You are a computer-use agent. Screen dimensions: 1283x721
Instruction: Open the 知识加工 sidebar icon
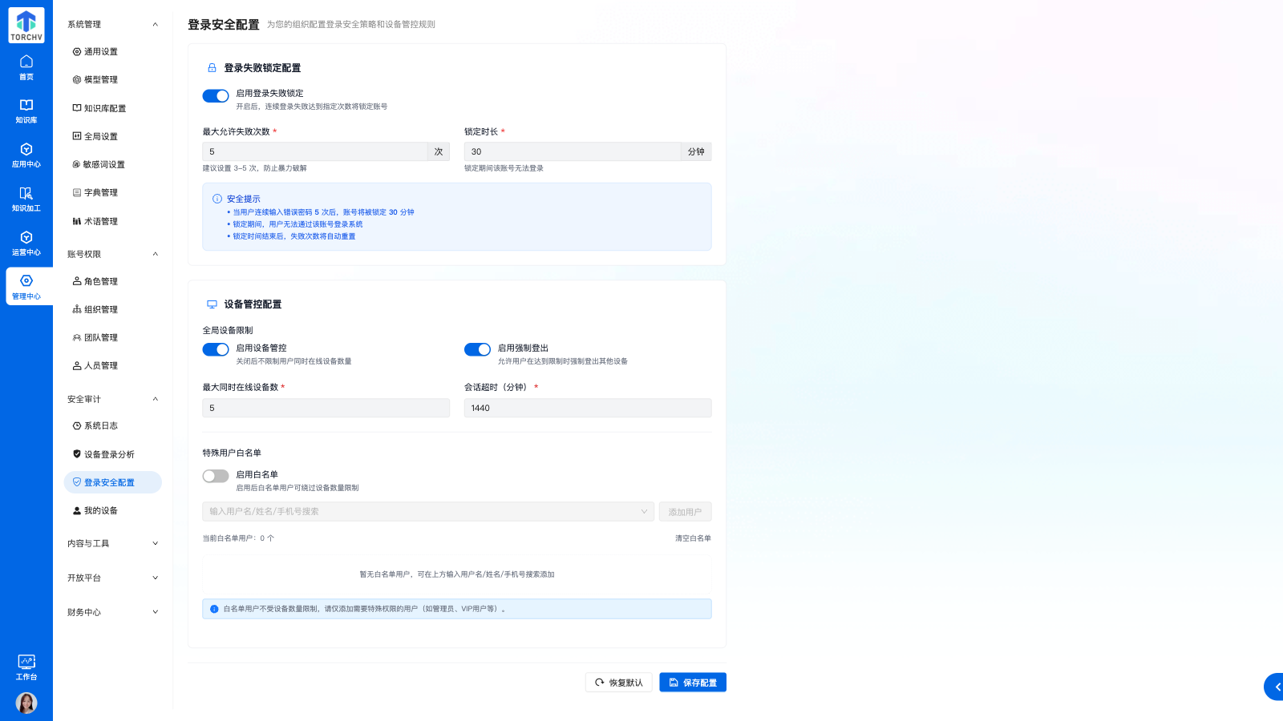(x=26, y=199)
